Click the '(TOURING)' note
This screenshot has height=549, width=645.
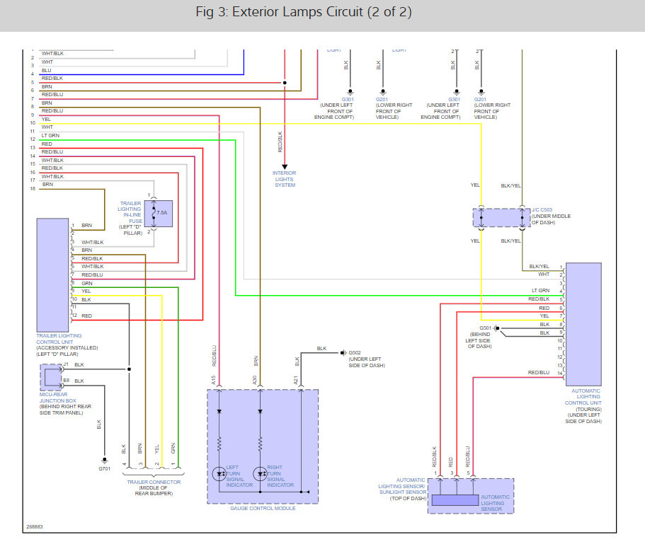(588, 410)
